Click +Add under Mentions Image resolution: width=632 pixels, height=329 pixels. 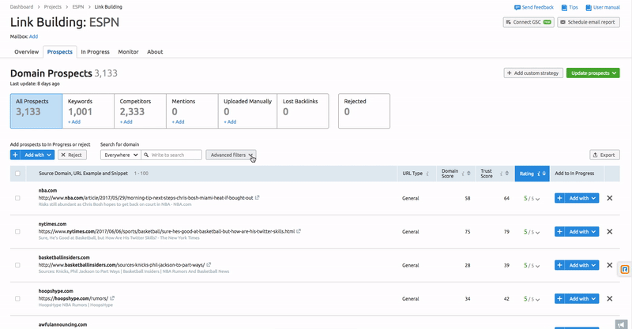[x=179, y=122]
